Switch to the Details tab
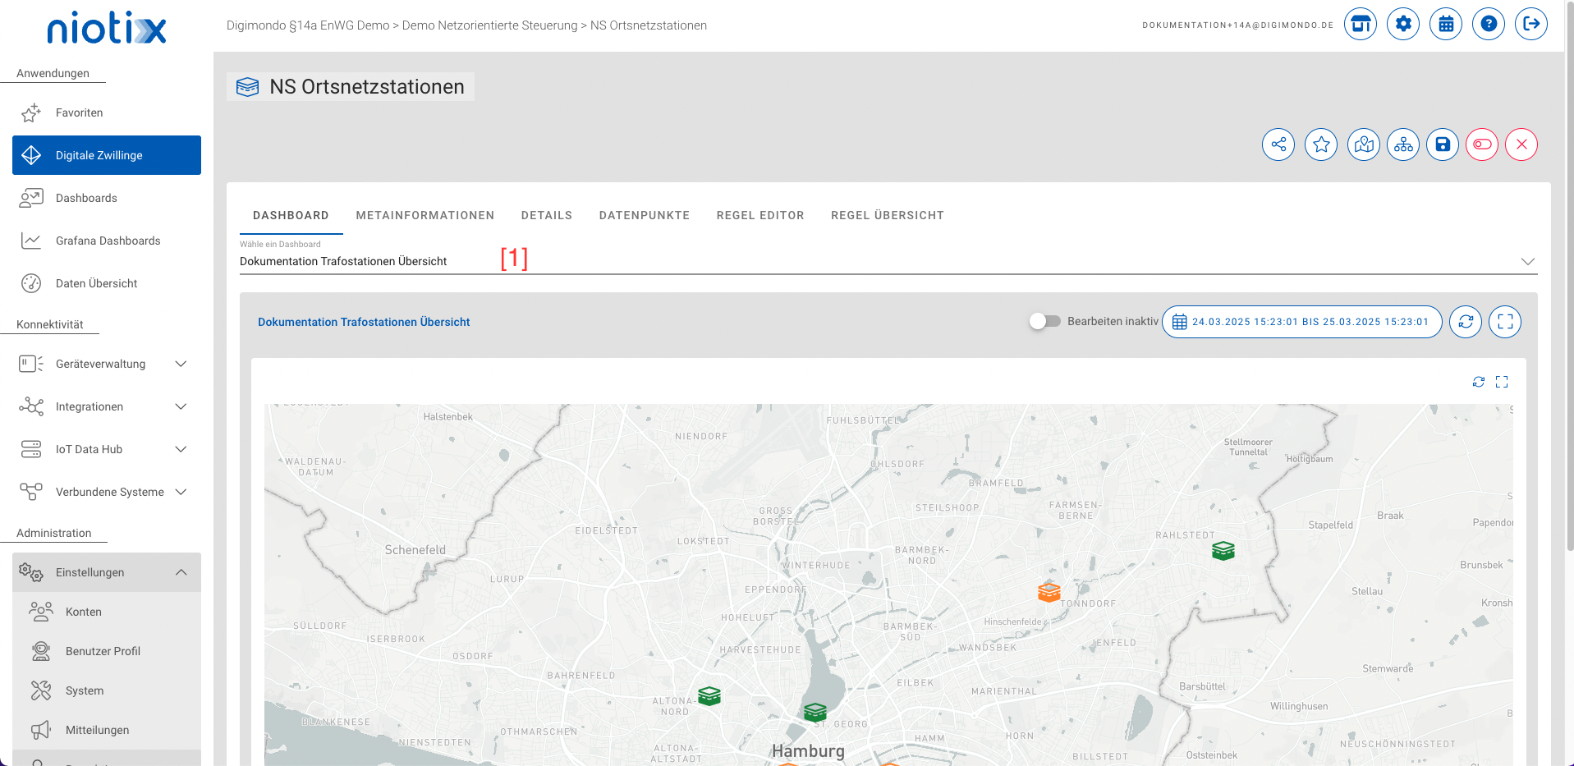 547,215
